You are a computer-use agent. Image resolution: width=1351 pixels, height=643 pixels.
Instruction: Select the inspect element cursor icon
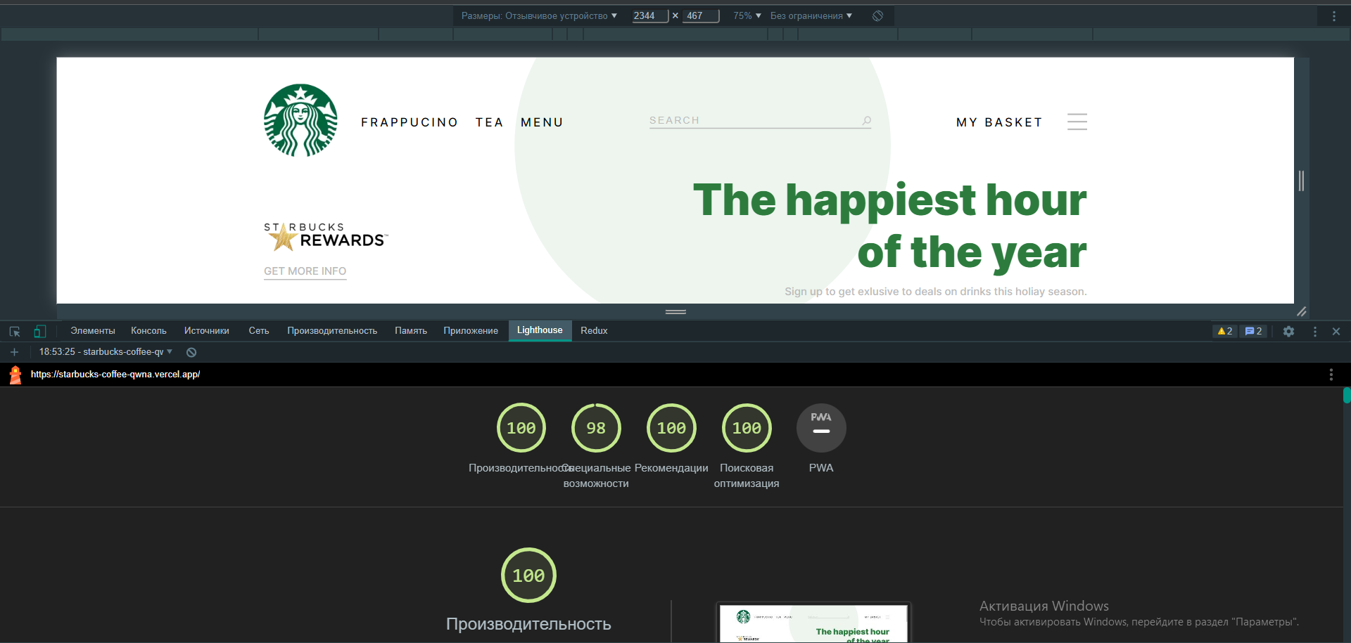click(x=14, y=331)
